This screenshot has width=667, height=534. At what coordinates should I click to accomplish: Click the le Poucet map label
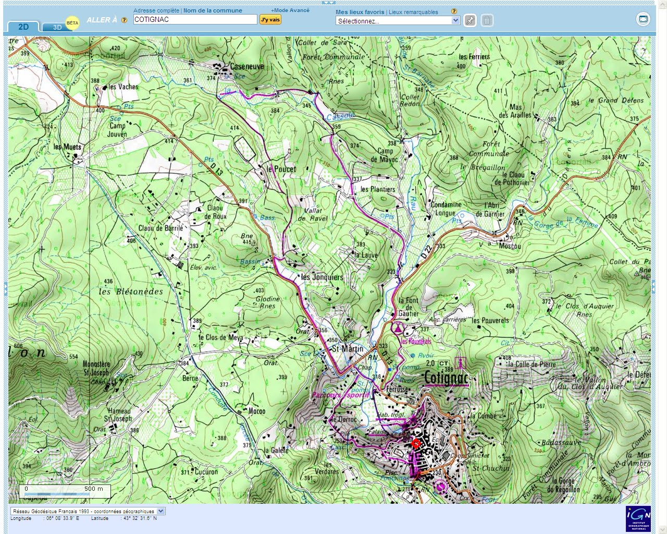(x=281, y=169)
